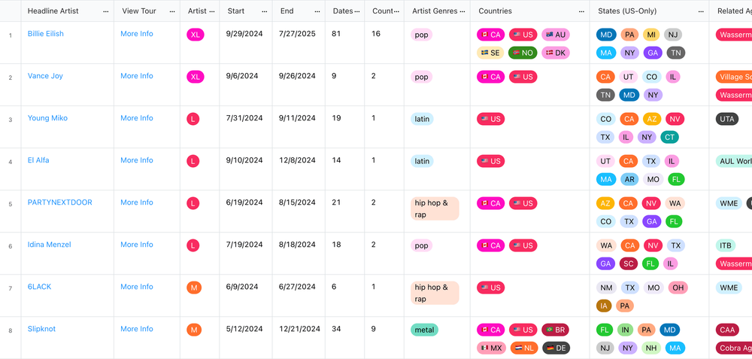Open Slipknot artist link
Viewport: 752px width, 359px height.
click(x=41, y=329)
